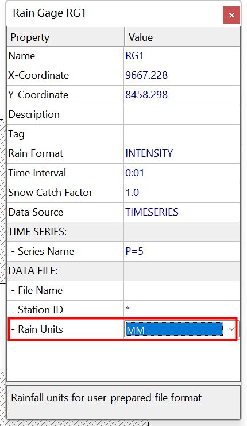Screen dimensions: 247x426
Task: Click the empty File Name value cell
Action: pos(182,291)
